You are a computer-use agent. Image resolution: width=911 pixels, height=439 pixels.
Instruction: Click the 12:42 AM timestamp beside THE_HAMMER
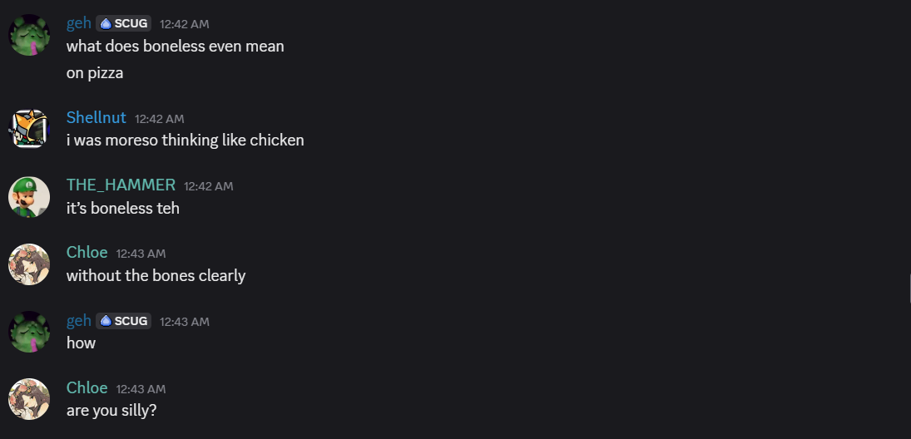tap(208, 186)
